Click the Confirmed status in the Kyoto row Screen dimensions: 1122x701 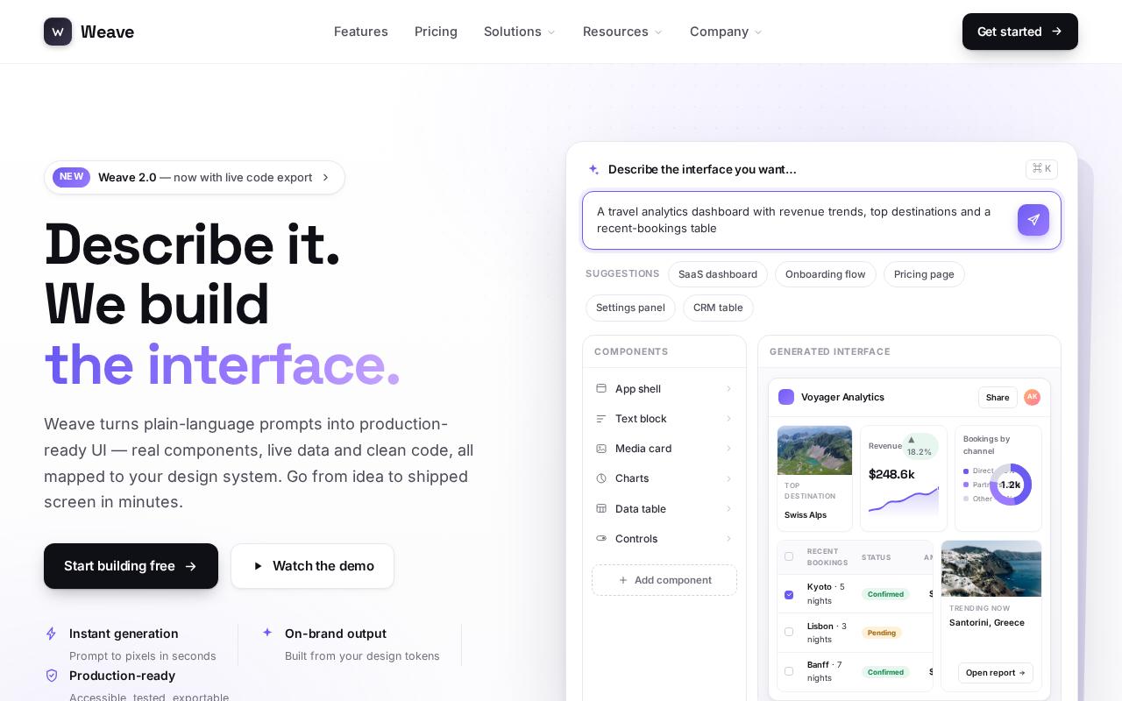pos(885,594)
